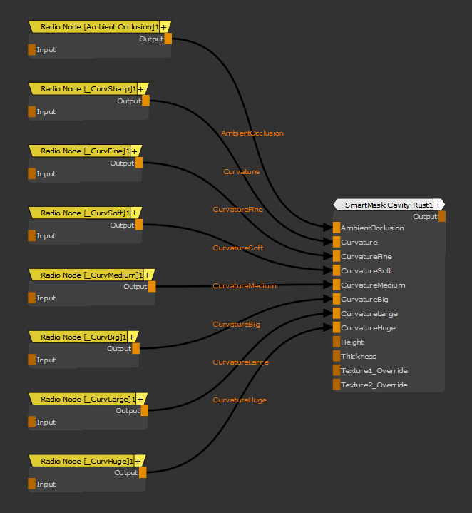Select the SmartMask Cavity Rust1 node title
Image resolution: width=472 pixels, height=513 pixels.
click(385, 205)
